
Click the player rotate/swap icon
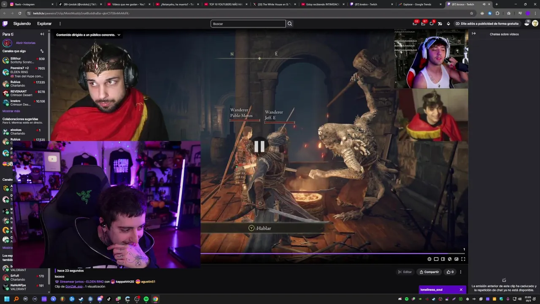[x=450, y=259]
